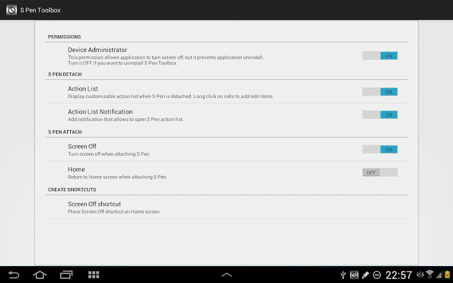The height and width of the screenshot is (283, 453).
Task: Tap the S Pen Toolbox notification icon
Action: [x=354, y=275]
